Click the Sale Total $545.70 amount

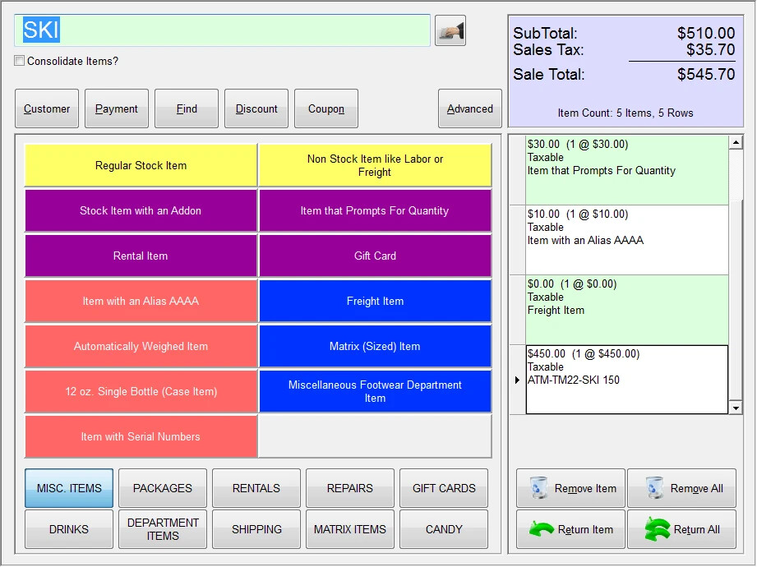point(706,74)
